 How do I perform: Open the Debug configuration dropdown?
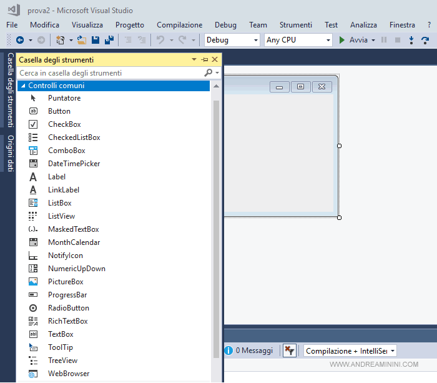pos(232,40)
